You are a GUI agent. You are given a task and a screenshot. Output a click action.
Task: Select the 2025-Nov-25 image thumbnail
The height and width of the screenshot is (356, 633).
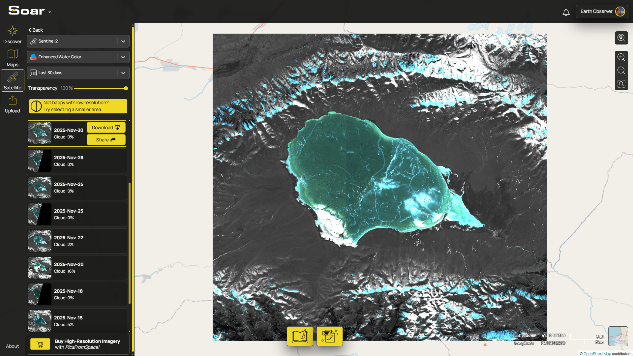[40, 187]
